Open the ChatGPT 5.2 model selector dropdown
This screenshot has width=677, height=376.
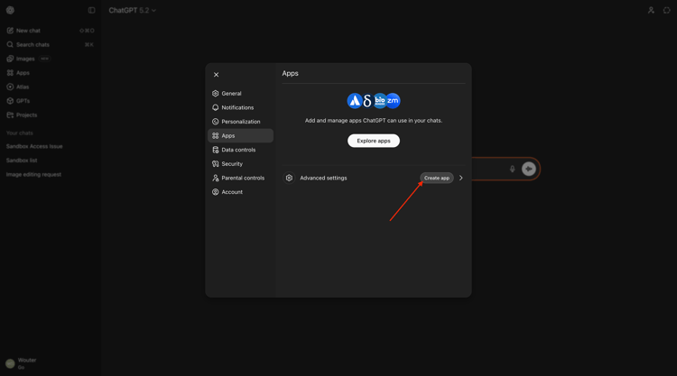point(132,10)
